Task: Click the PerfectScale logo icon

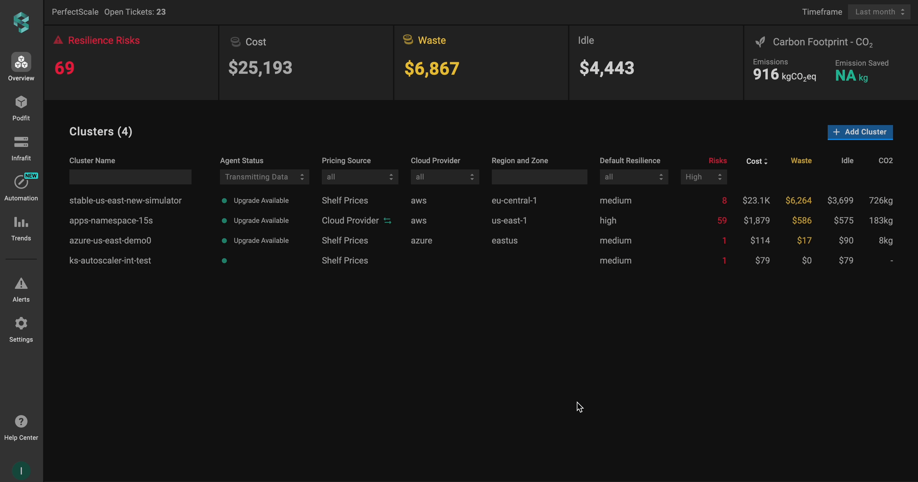Action: coord(21,23)
